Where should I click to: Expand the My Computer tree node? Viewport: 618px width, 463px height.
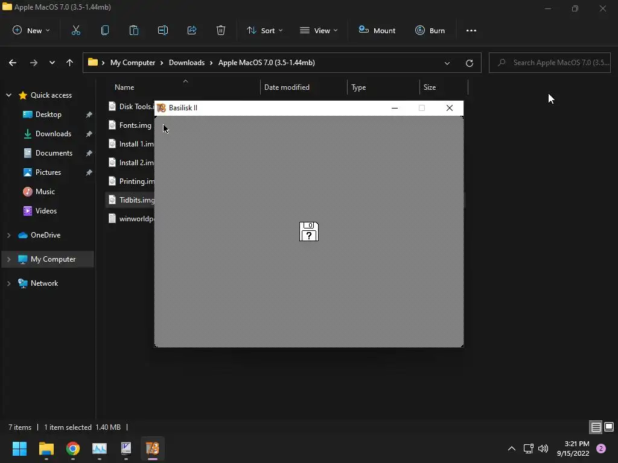click(8, 259)
